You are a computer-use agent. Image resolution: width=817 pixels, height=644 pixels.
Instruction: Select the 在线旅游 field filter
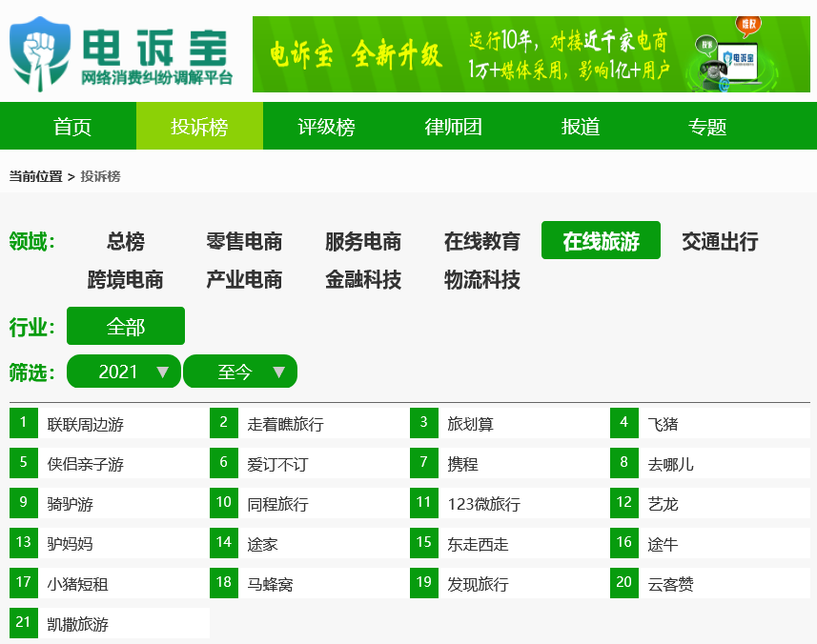601,240
